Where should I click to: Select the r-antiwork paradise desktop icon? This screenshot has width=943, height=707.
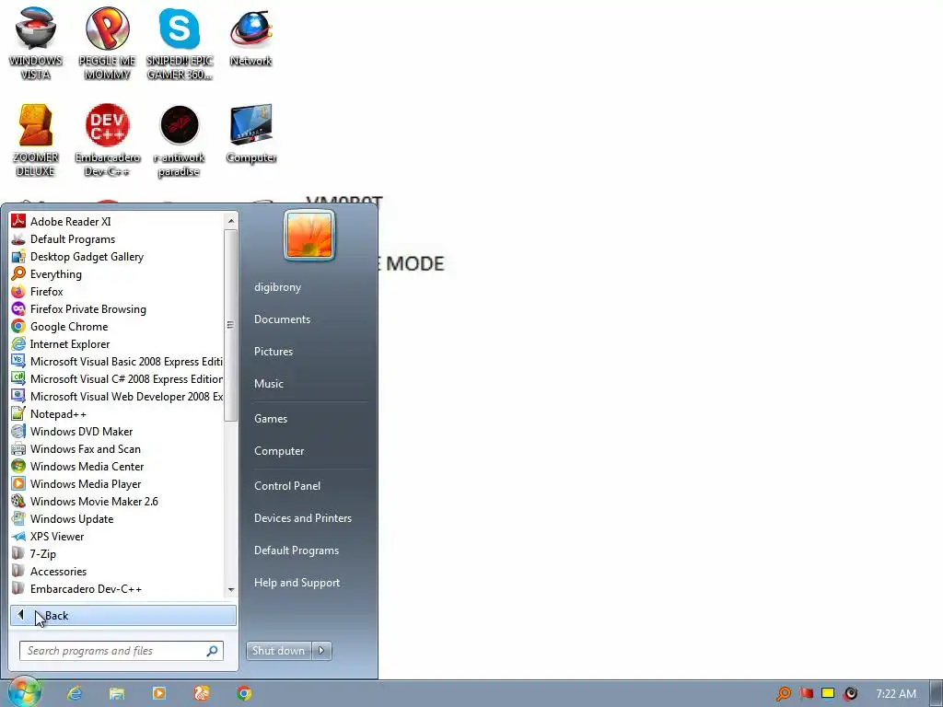coord(180,140)
